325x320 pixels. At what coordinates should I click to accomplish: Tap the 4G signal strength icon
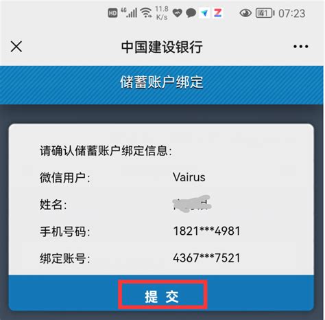pos(129,12)
